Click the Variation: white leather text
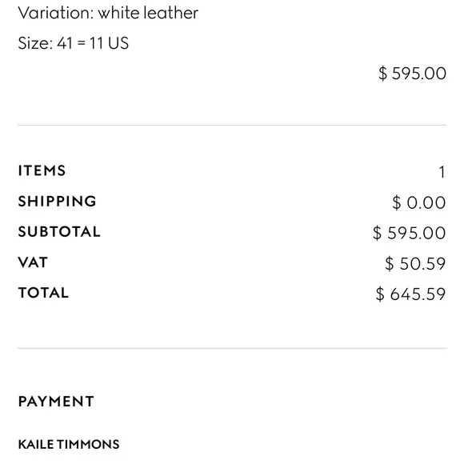This screenshot has height=464, width=464. pyautogui.click(x=108, y=13)
